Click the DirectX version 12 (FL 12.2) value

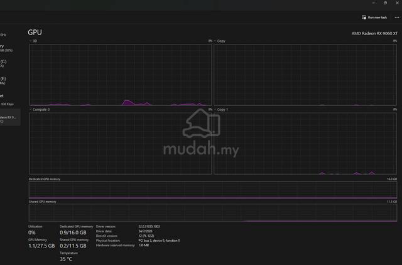[x=146, y=236]
